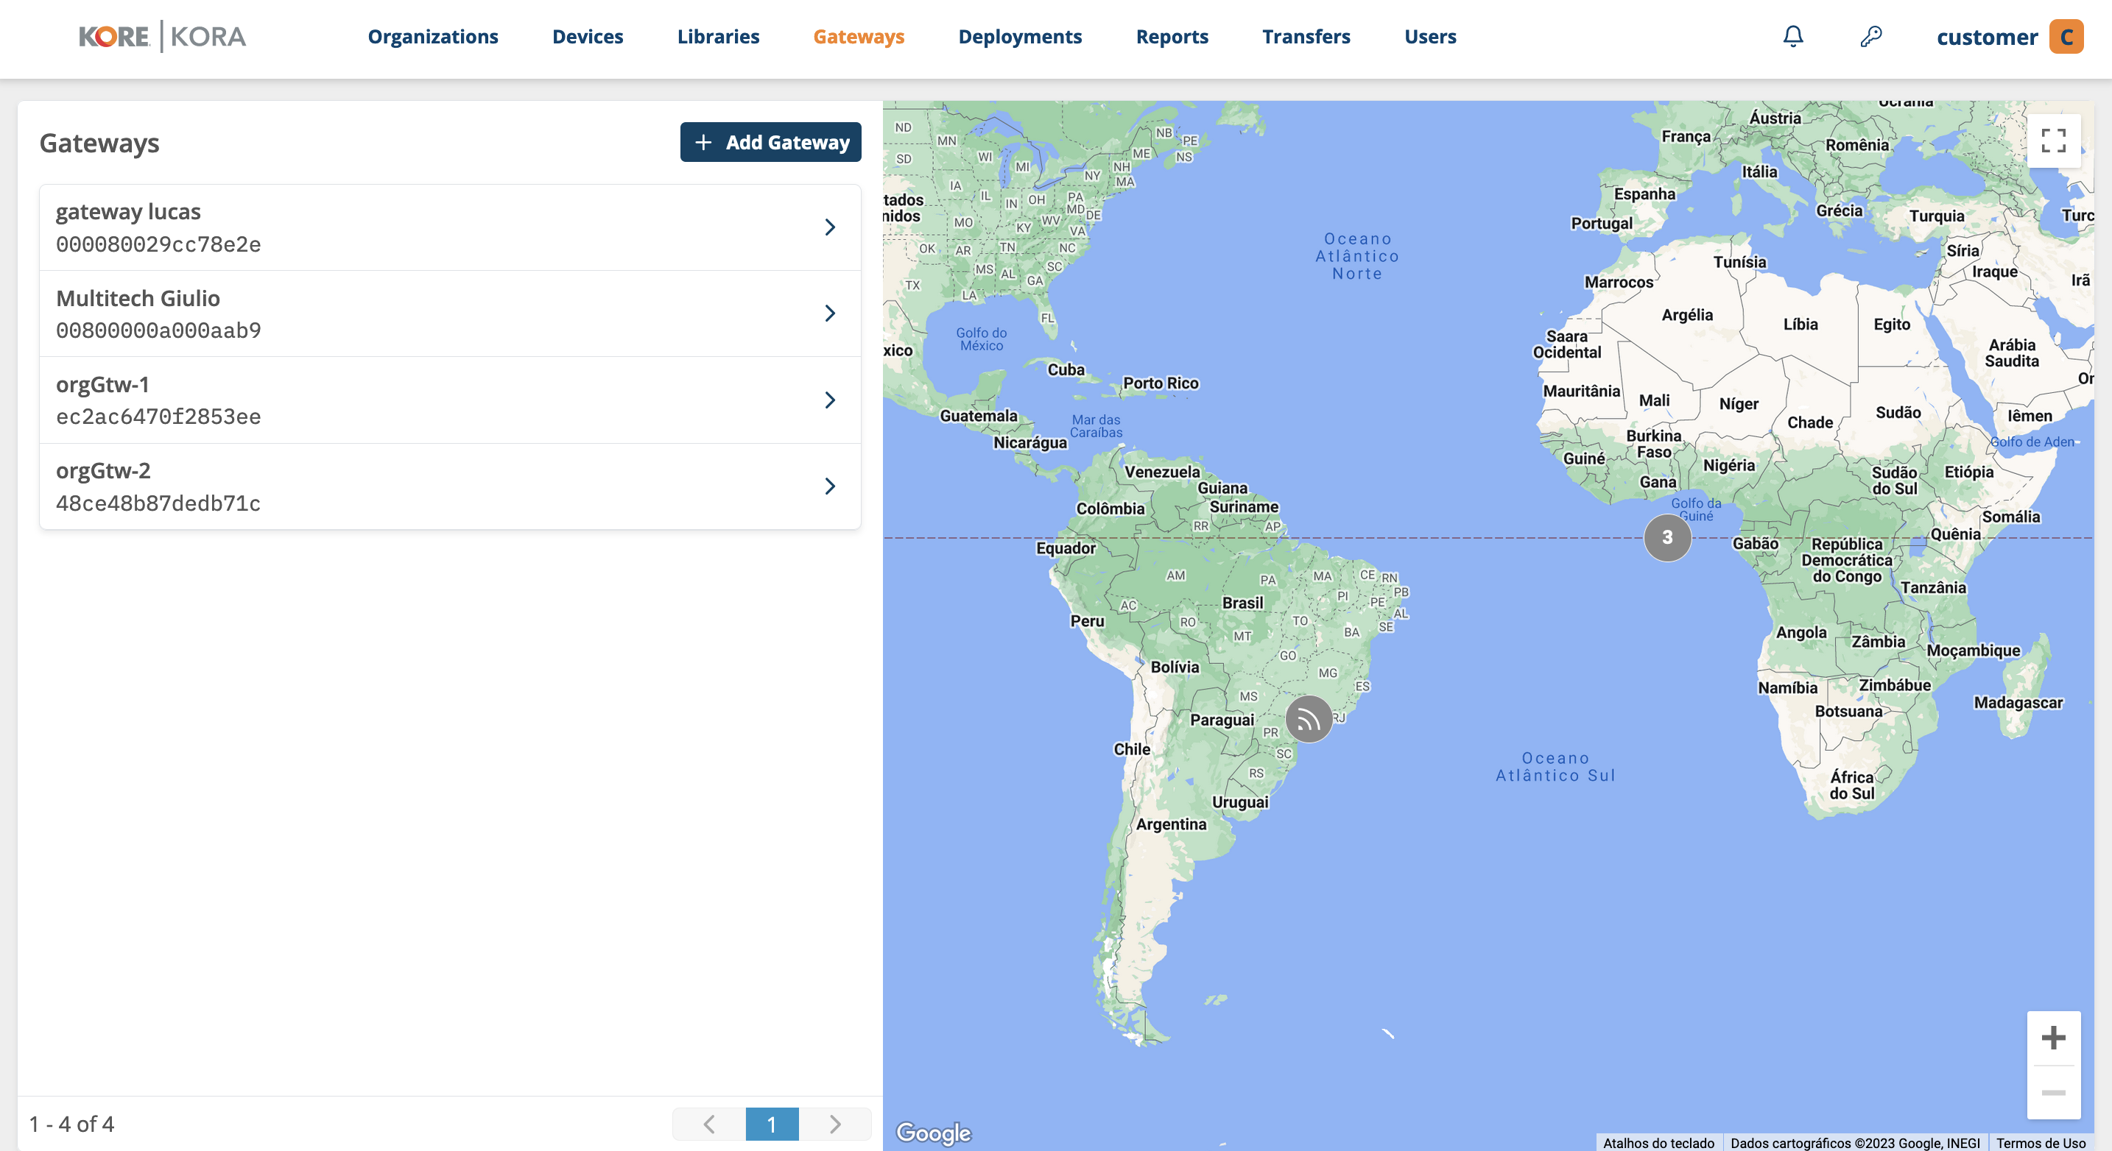The image size is (2112, 1151).
Task: Click the customer avatar badge
Action: [x=2066, y=37]
